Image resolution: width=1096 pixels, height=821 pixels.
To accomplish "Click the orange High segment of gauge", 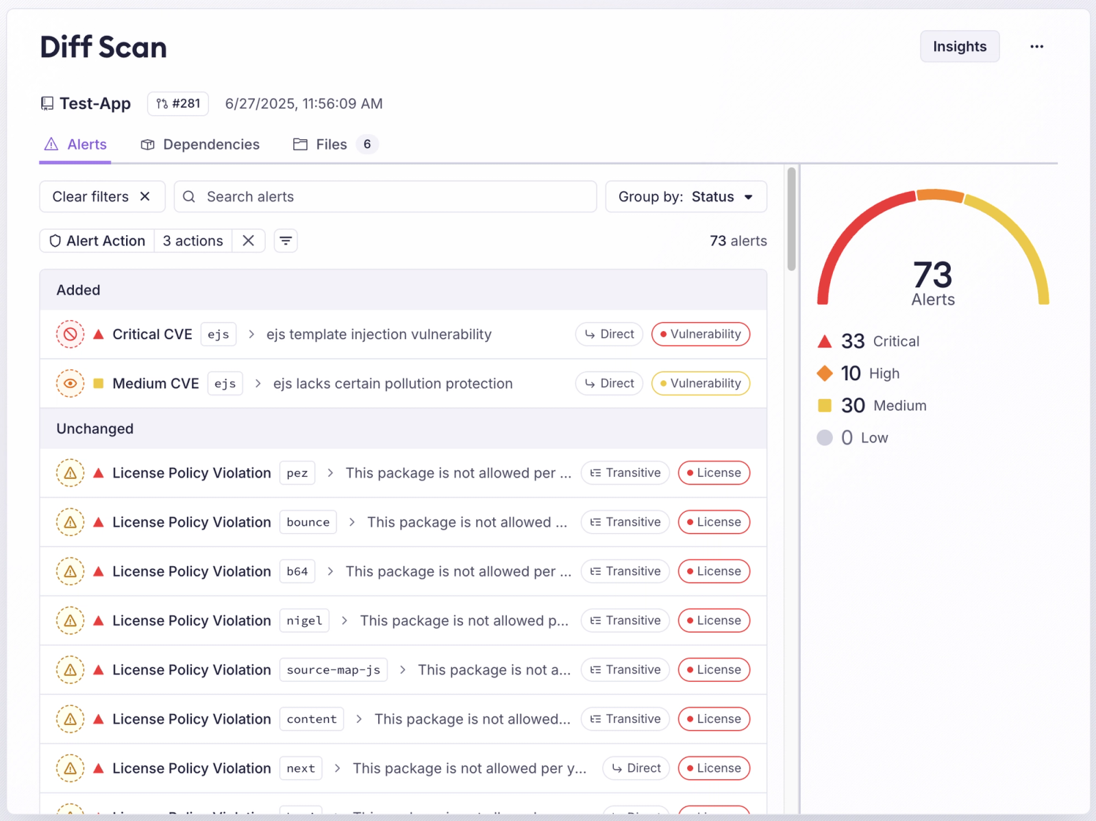I will coord(940,195).
